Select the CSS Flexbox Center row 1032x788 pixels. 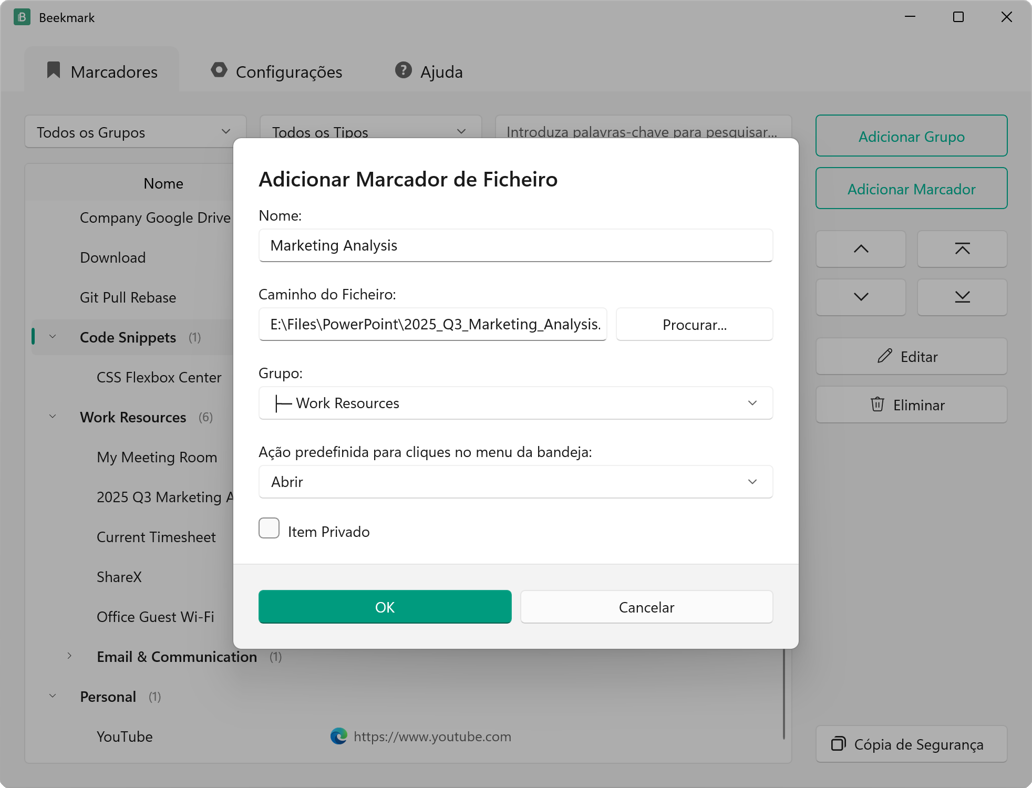[159, 377]
